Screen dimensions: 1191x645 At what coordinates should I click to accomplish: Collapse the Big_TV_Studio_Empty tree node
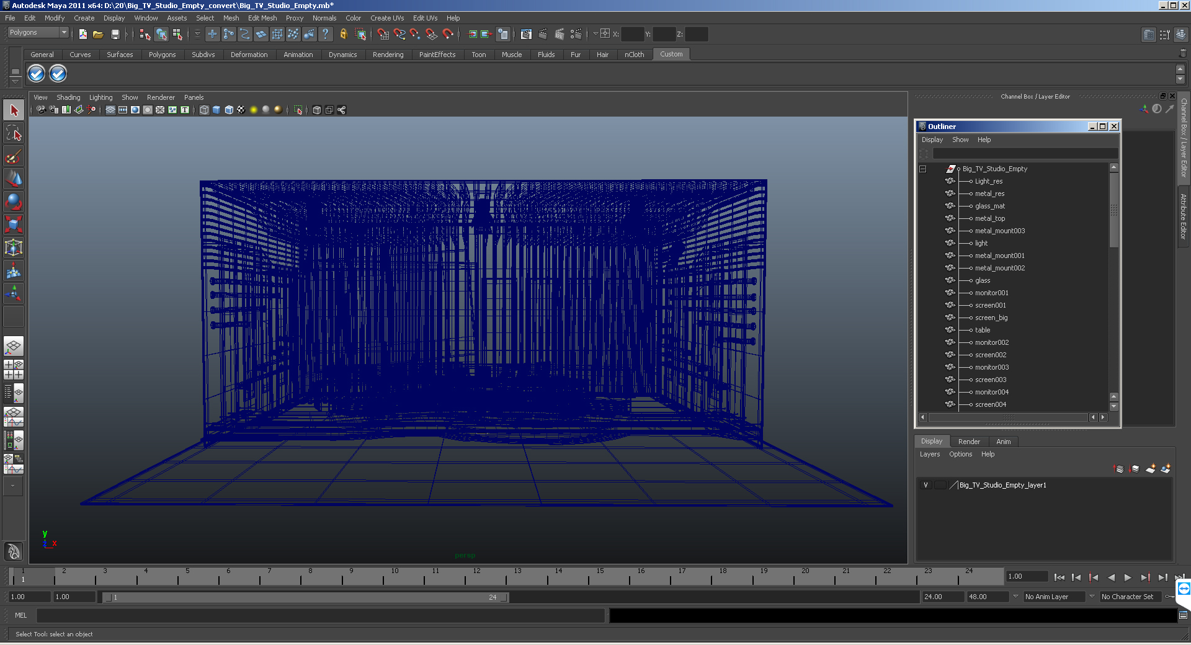click(x=922, y=169)
